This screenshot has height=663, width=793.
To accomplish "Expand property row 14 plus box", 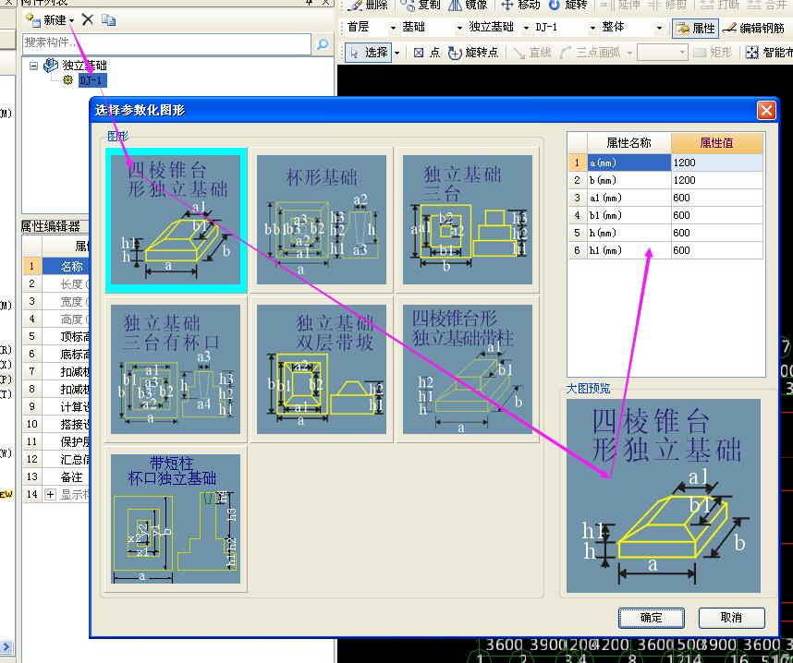I will coord(50,495).
